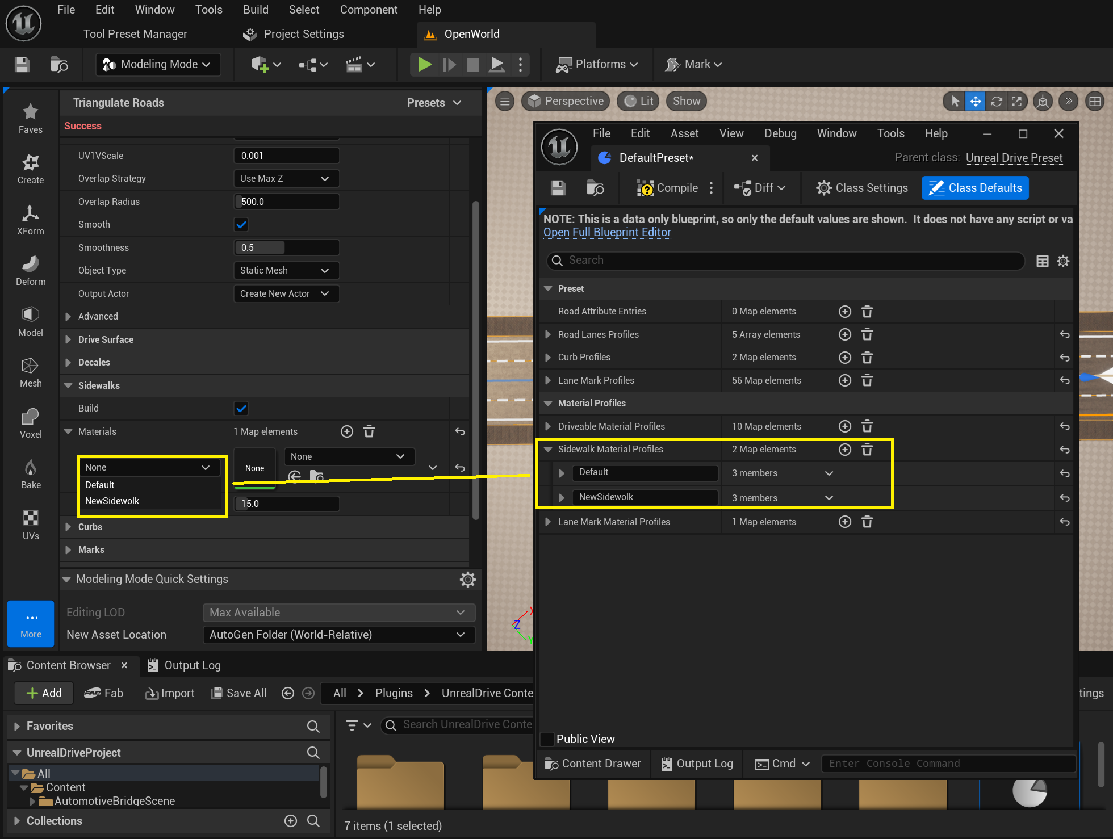
Task: Click Open Full Blueprint Editor link
Action: 607,232
